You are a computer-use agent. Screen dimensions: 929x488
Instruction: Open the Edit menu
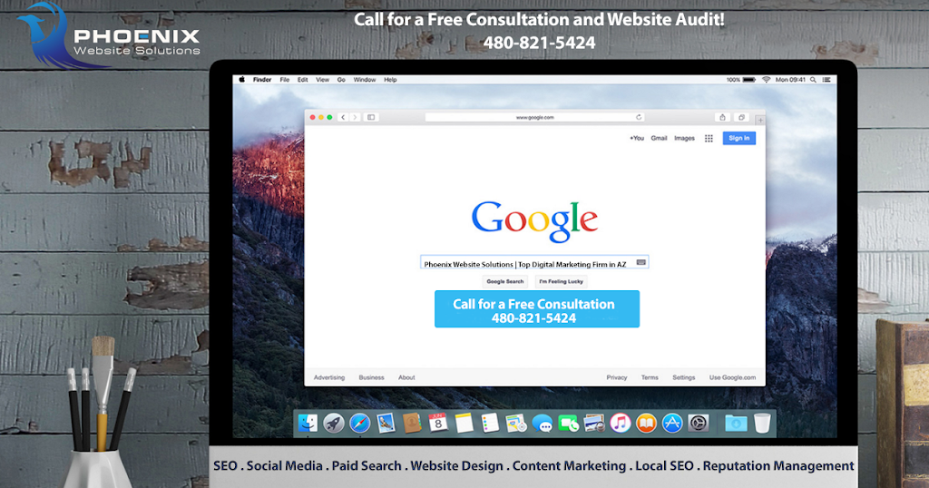tap(303, 79)
